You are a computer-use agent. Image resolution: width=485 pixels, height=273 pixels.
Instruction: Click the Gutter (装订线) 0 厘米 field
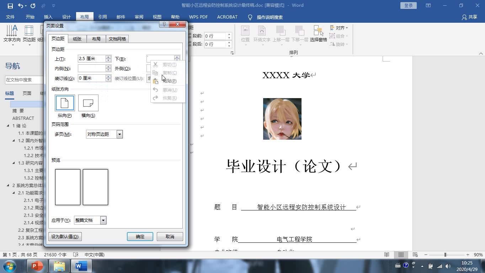click(x=92, y=78)
